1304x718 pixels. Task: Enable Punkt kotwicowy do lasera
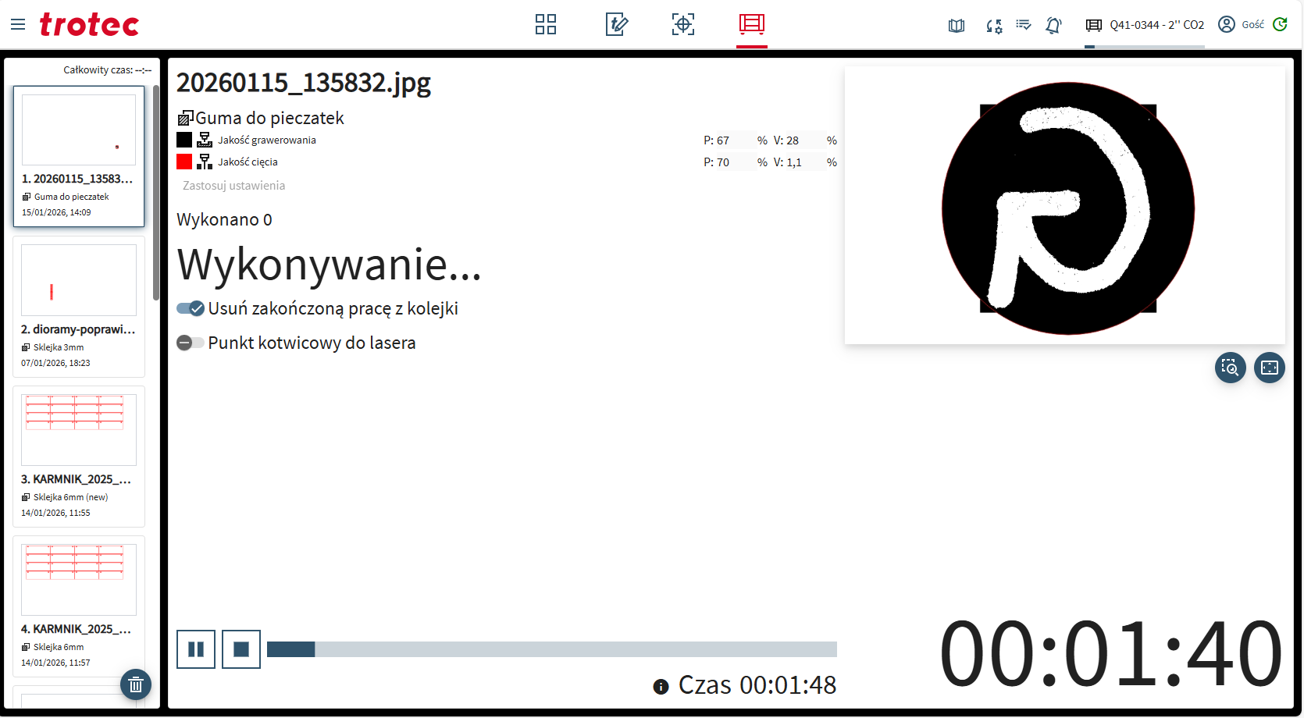point(190,343)
